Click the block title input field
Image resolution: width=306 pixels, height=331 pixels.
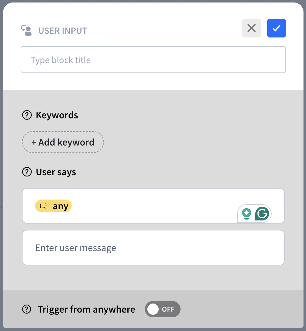point(153,60)
